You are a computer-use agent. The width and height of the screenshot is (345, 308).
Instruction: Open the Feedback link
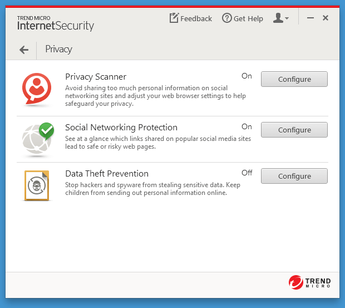pos(196,18)
